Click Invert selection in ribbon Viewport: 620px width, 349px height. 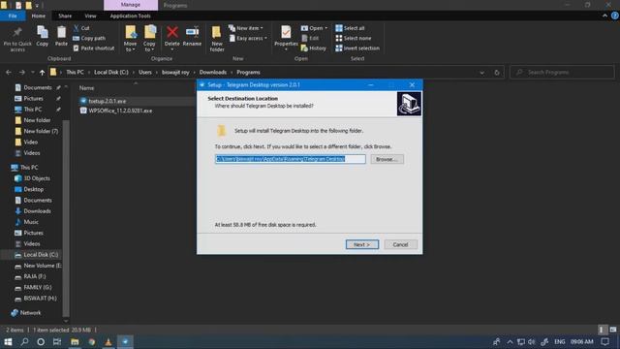(x=357, y=48)
